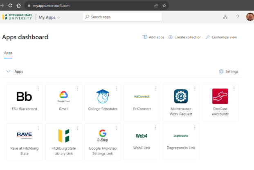Image resolution: width=254 pixels, height=170 pixels.
Task: Click the browser forward arrow
Action: click(x=2, y=5)
